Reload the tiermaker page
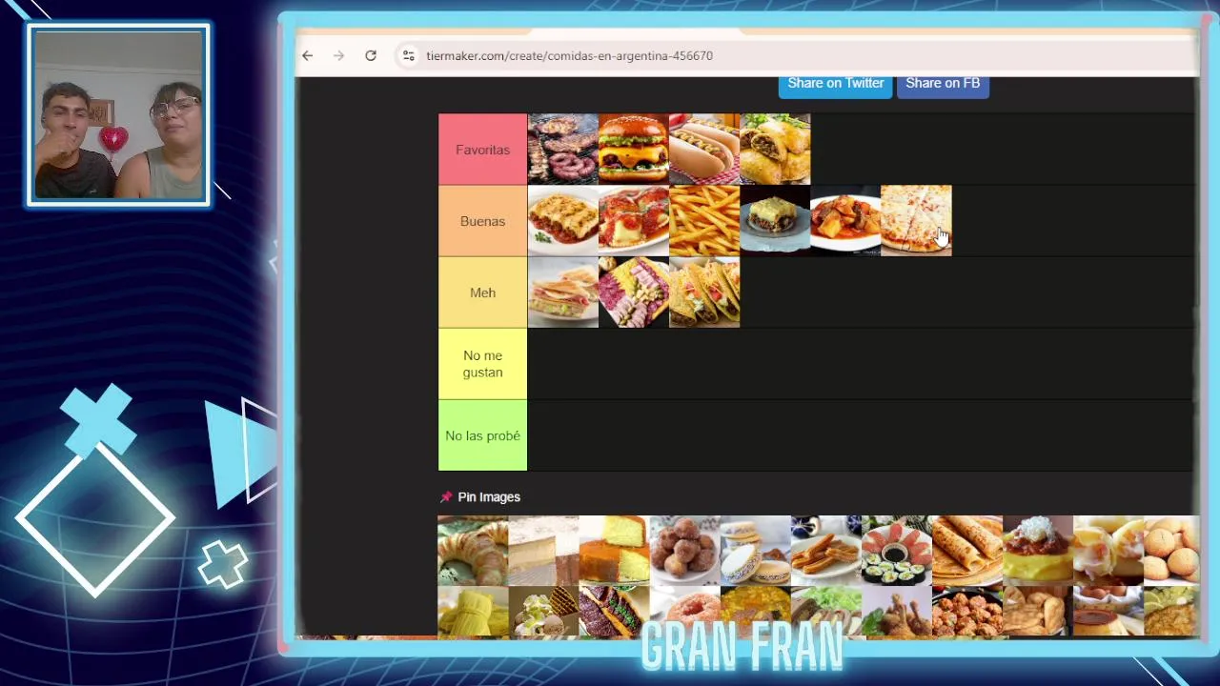This screenshot has width=1220, height=686. pyautogui.click(x=371, y=56)
